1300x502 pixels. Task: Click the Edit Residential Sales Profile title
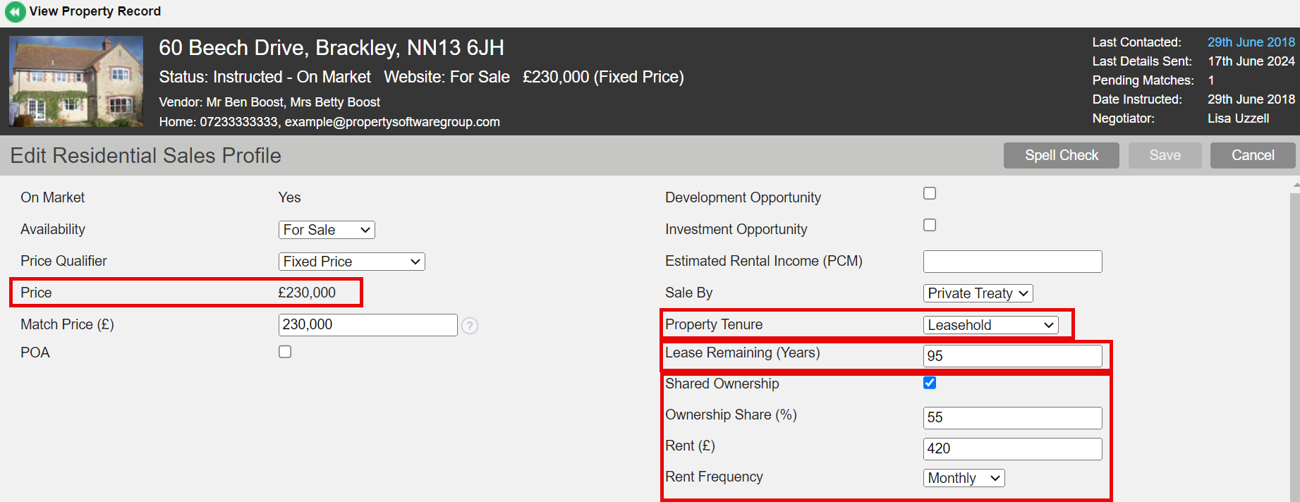click(x=145, y=156)
